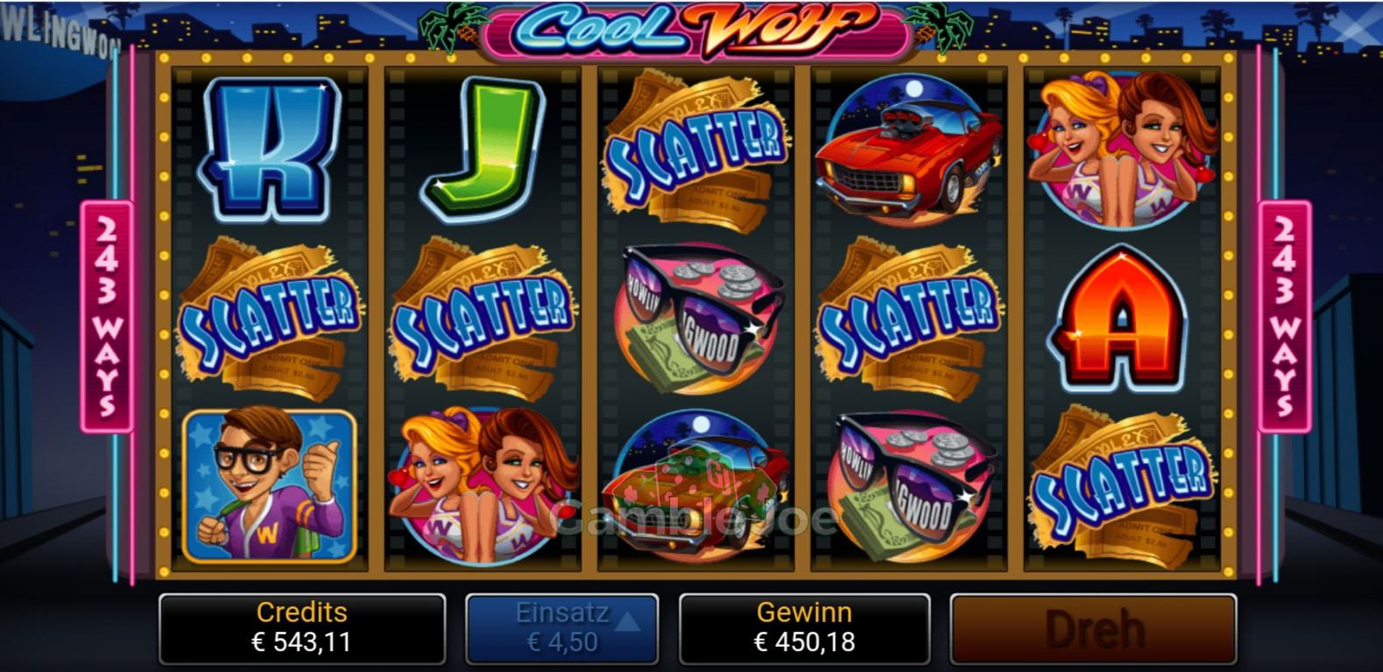Click the Gewinn € 450,18 display
This screenshot has width=1383, height=672.
click(x=804, y=628)
